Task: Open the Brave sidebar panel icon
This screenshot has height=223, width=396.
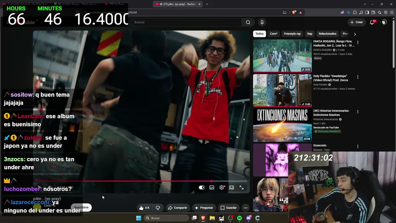Action: [367, 12]
